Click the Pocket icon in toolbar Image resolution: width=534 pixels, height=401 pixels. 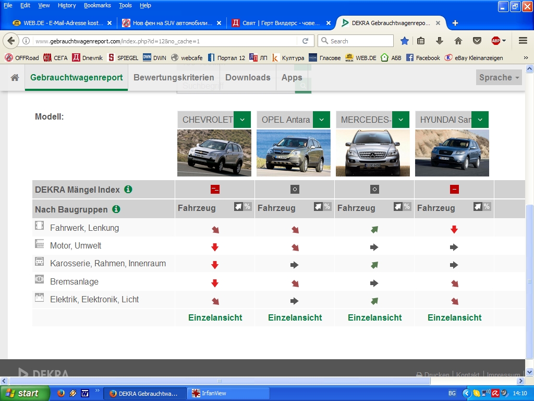[477, 41]
